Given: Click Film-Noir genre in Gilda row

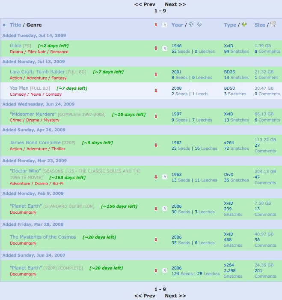Looking at the screenshot, I should click(x=37, y=52).
